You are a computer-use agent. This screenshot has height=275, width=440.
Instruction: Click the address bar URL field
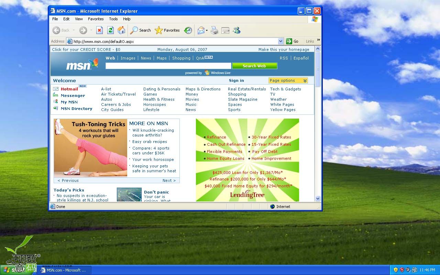tap(175, 41)
